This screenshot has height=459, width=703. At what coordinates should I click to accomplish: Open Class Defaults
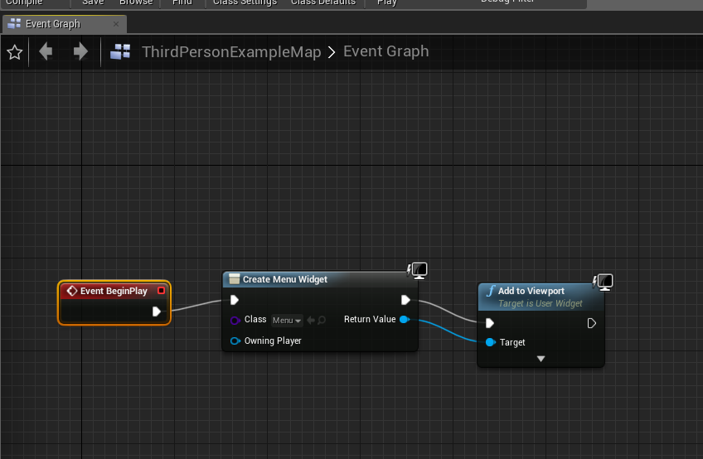tap(323, 2)
